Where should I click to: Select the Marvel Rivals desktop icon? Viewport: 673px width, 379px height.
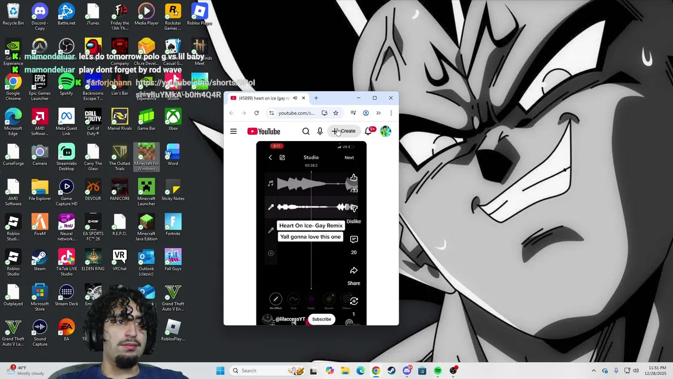[x=119, y=120]
